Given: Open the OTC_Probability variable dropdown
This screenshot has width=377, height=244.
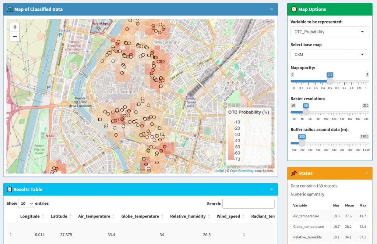Looking at the screenshot, I should (330, 32).
